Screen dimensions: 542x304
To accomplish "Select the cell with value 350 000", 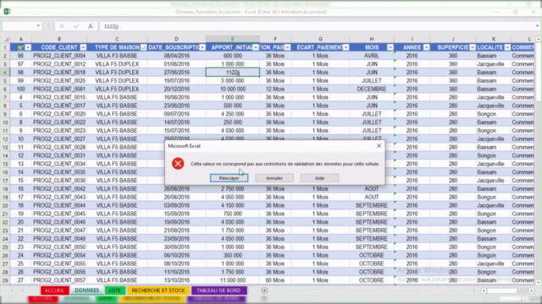I will click(x=233, y=255).
